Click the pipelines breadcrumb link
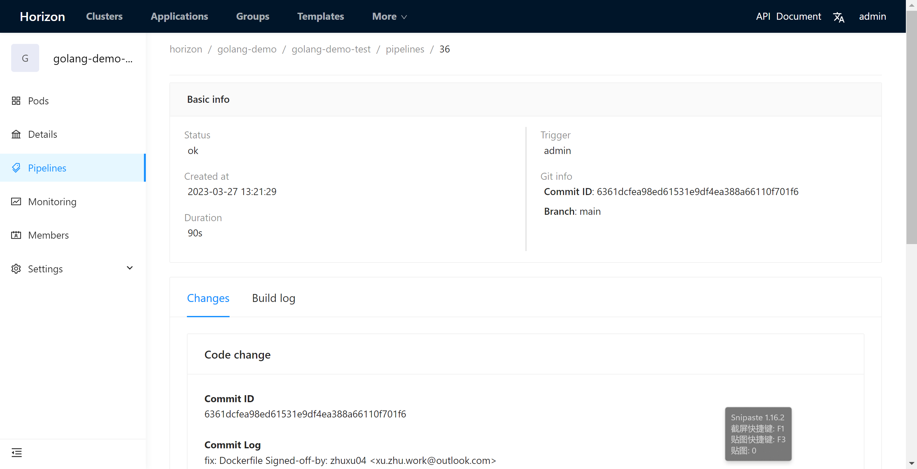The height and width of the screenshot is (469, 917). (x=405, y=49)
